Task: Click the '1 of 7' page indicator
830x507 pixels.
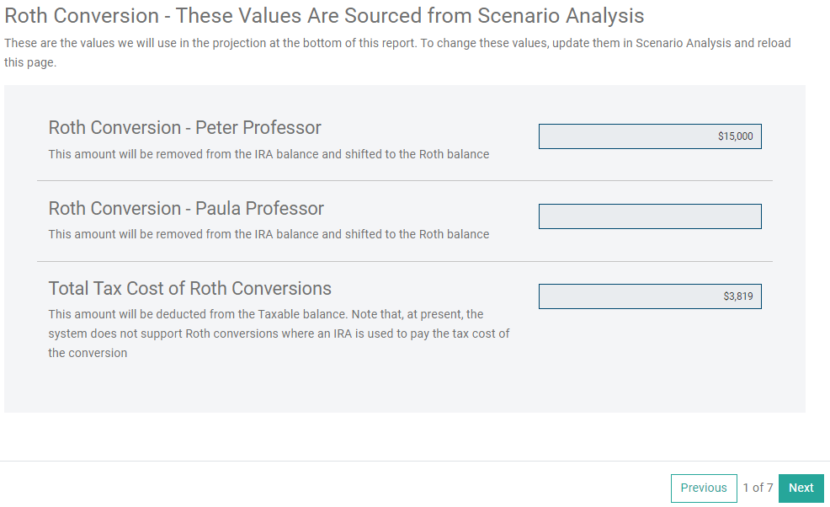Action: pos(758,488)
